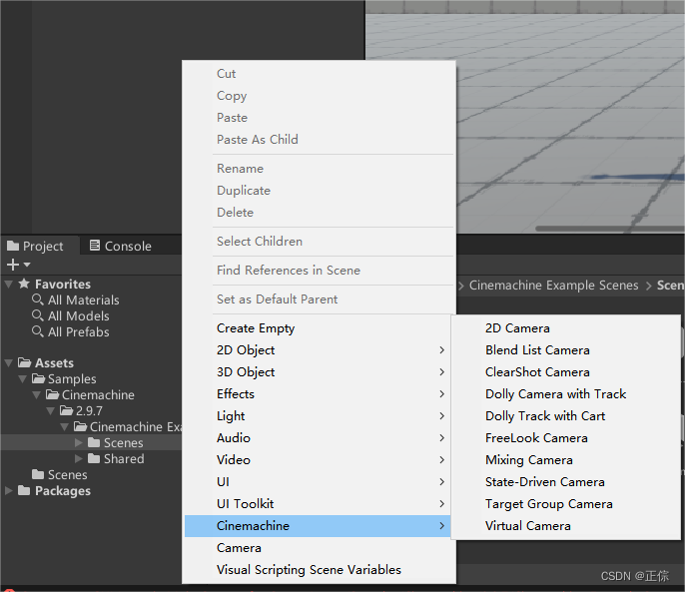Viewport: 685px width, 592px height.
Task: Collapse the Samples folder
Action: coord(23,378)
